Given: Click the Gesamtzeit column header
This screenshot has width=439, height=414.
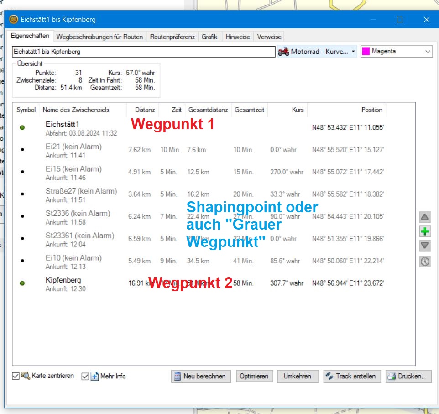Looking at the screenshot, I should 250,110.
